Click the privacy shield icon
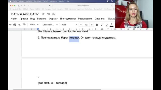 [x=50, y=5]
